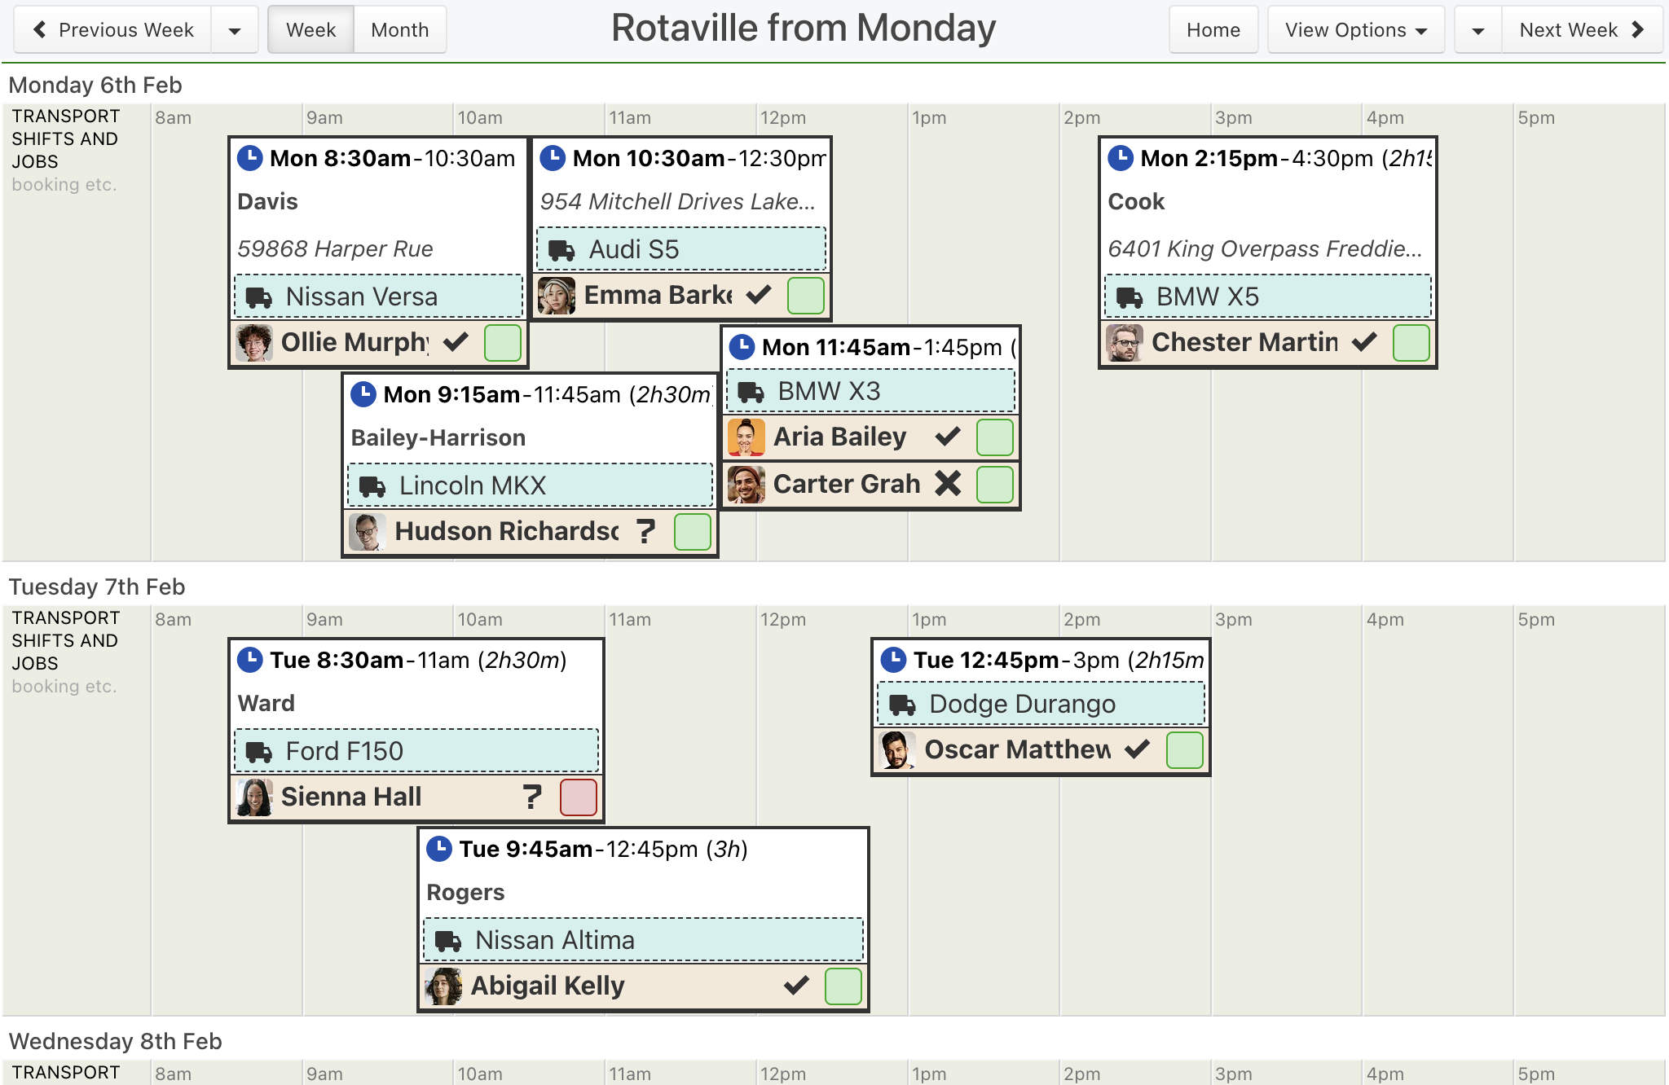Viewport: 1669px width, 1085px height.
Task: Click the Home button
Action: coord(1213,30)
